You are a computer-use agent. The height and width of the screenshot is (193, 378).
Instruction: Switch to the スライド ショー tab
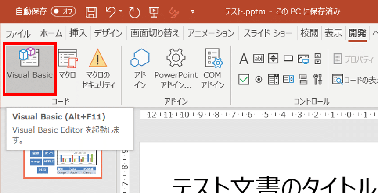point(268,33)
